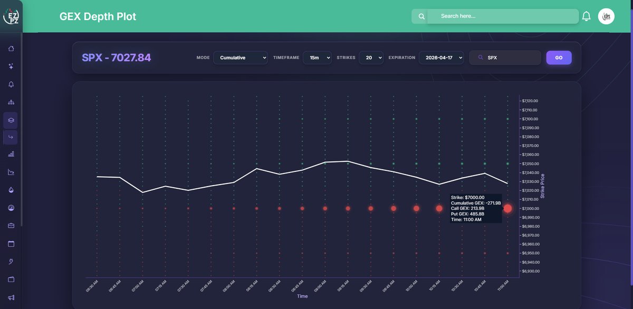Open the calendar window icon in sidebar

click(x=11, y=244)
